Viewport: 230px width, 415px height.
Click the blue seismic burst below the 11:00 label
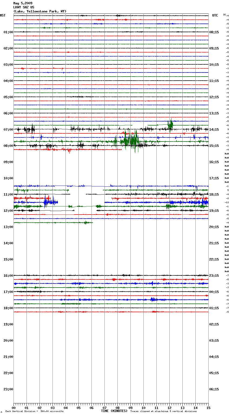[x=50, y=202]
